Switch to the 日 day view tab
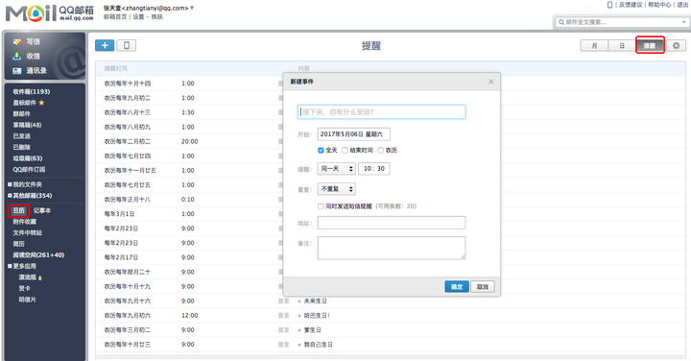 [622, 46]
